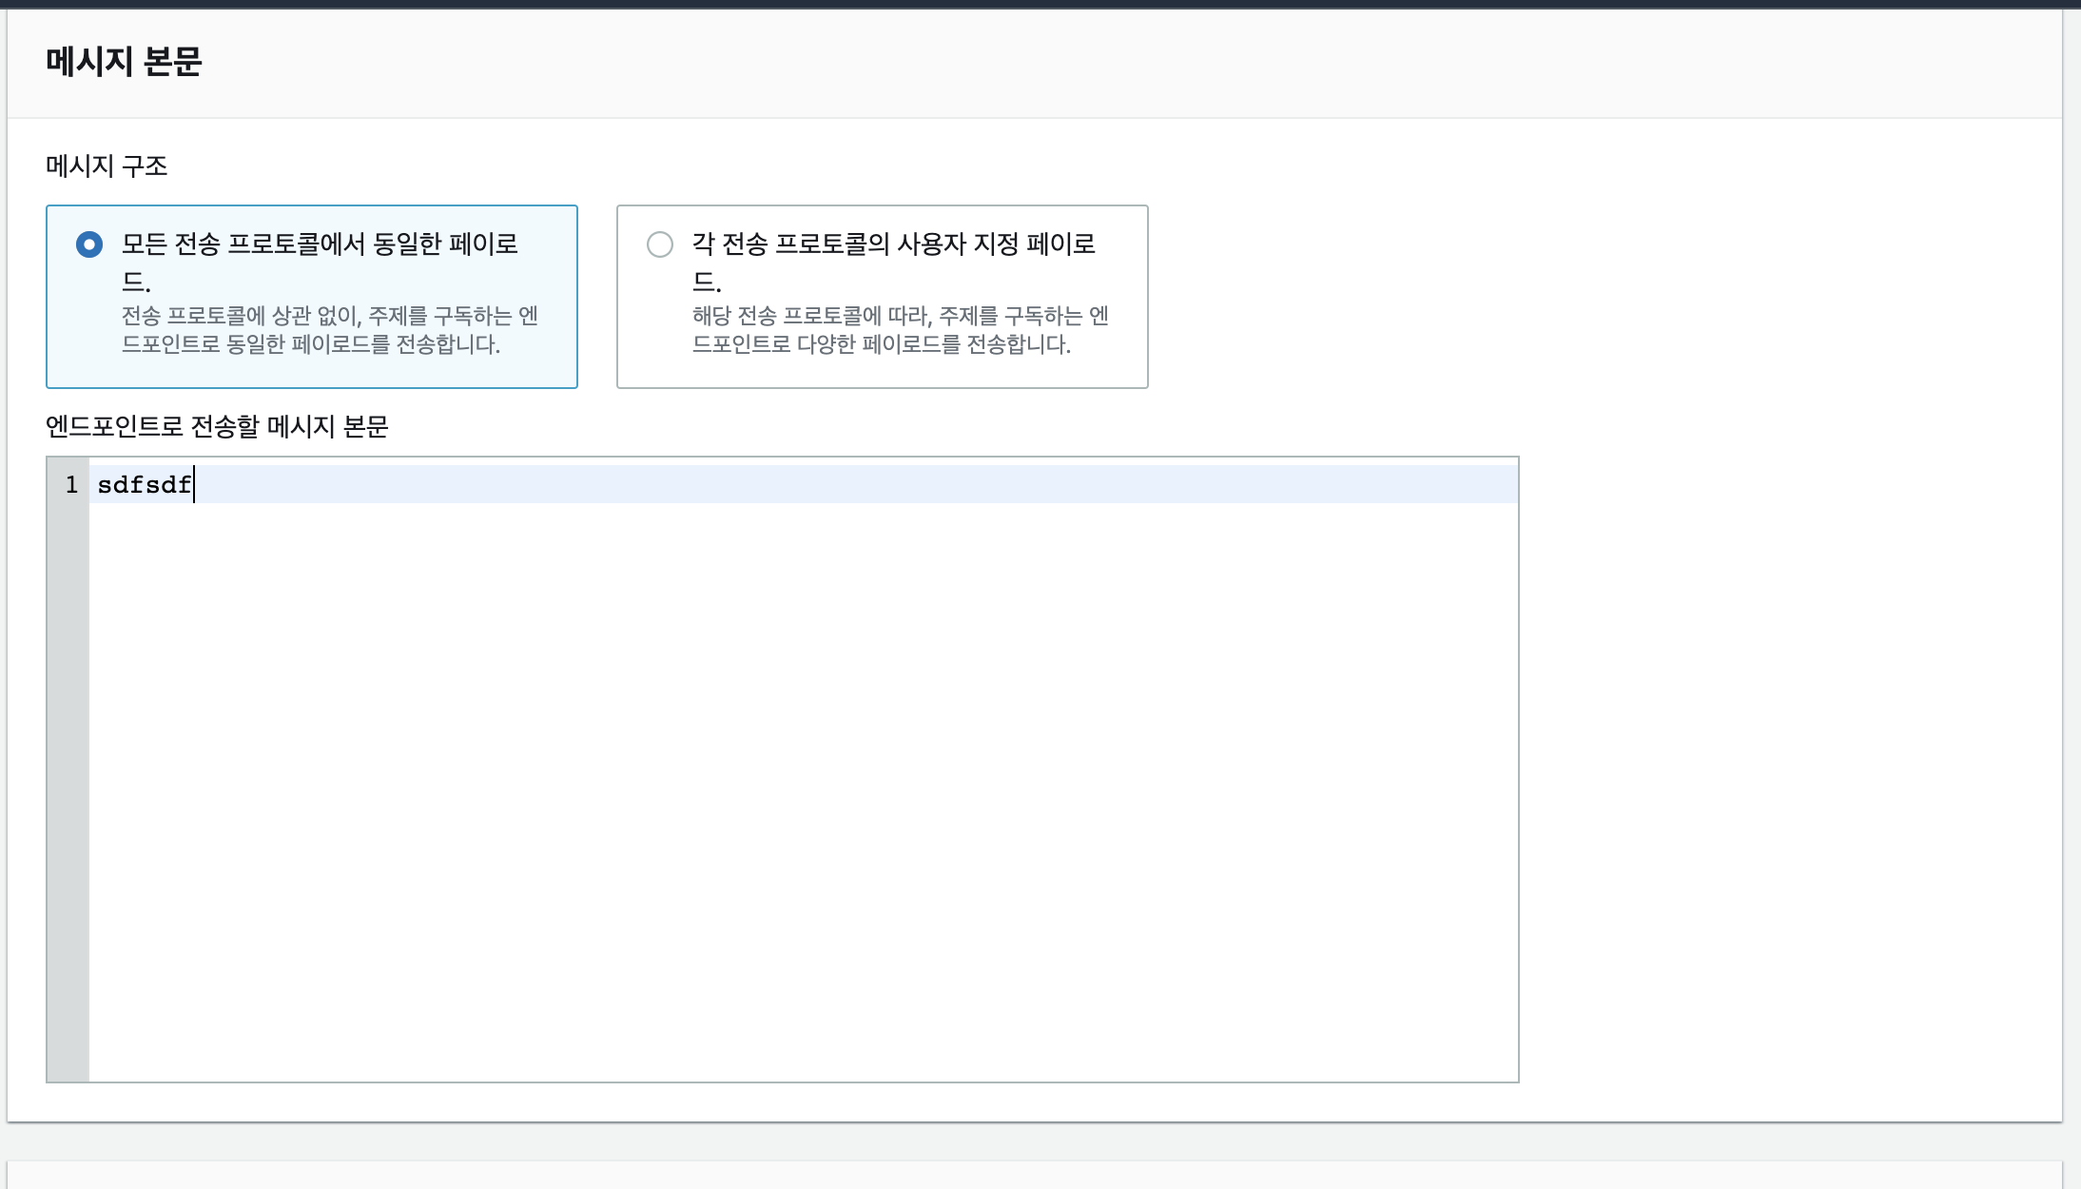Select the custom payload per protocol radio button
The width and height of the screenshot is (2081, 1189).
click(x=660, y=244)
